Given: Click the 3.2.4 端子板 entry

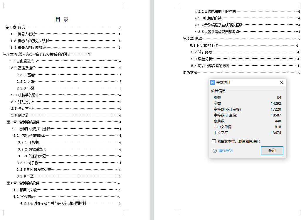Looking at the screenshot, I should (69, 163).
